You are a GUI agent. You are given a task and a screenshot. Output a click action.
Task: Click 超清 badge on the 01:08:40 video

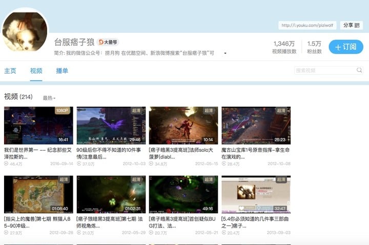click(64, 179)
